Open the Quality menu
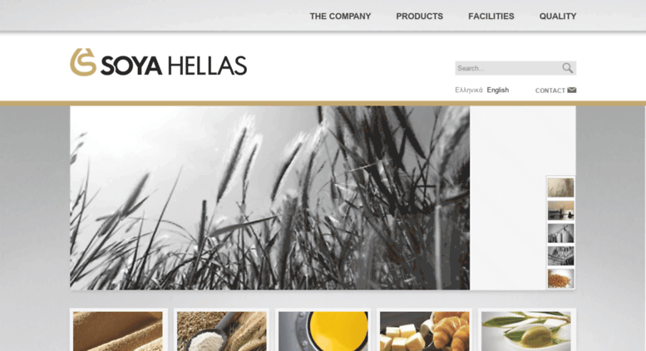This screenshot has width=646, height=351. (x=558, y=16)
